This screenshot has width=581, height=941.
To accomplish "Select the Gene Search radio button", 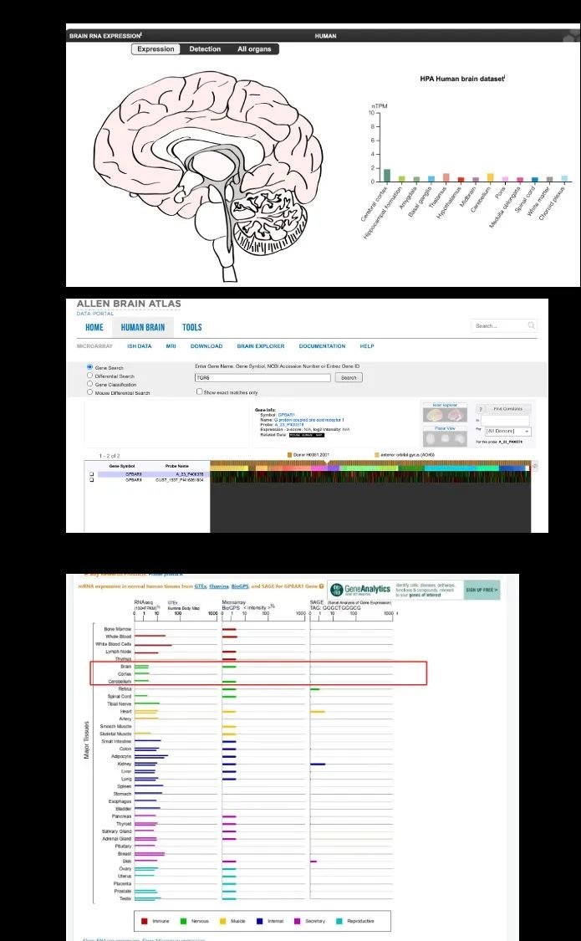I will 90,366.
